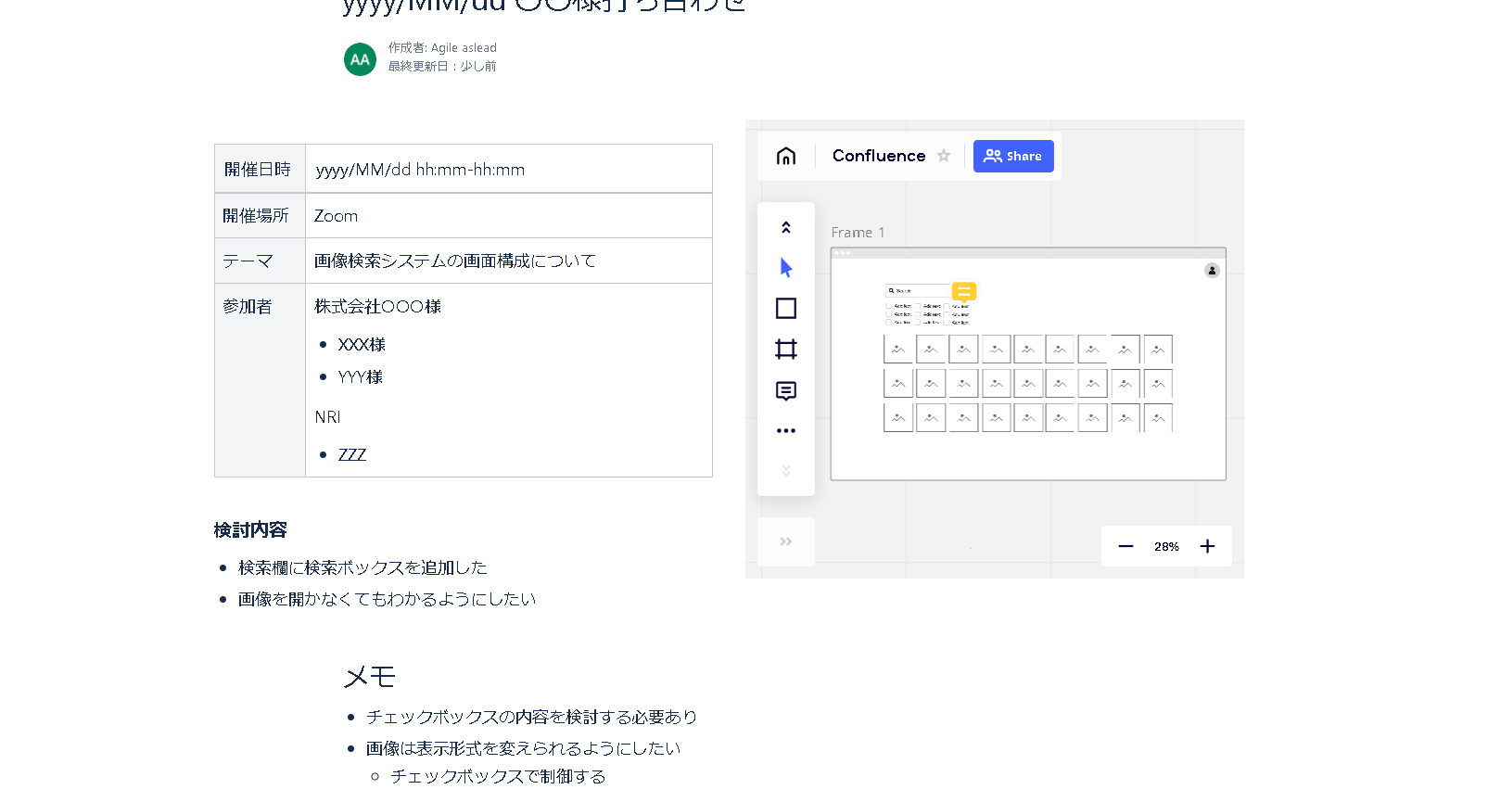Zoom in with the plus button
Image resolution: width=1488 pixels, height=802 pixels.
[x=1207, y=546]
